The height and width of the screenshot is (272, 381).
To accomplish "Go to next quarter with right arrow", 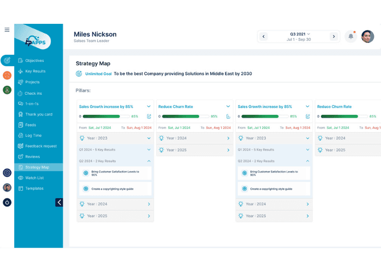I will (334, 36).
